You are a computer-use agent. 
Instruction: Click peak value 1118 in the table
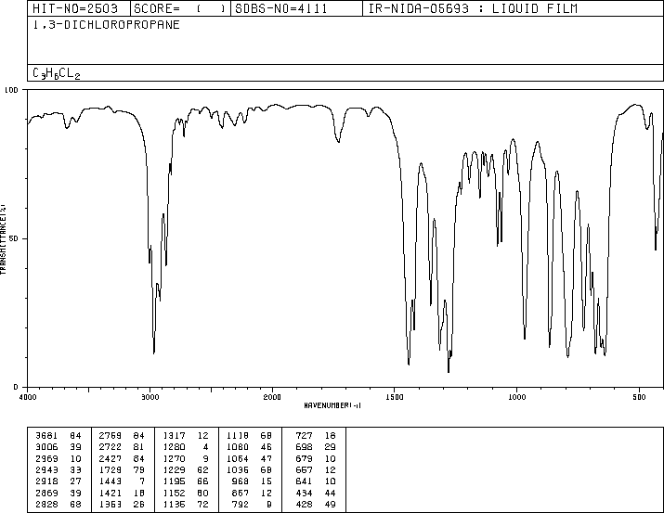pyautogui.click(x=237, y=435)
